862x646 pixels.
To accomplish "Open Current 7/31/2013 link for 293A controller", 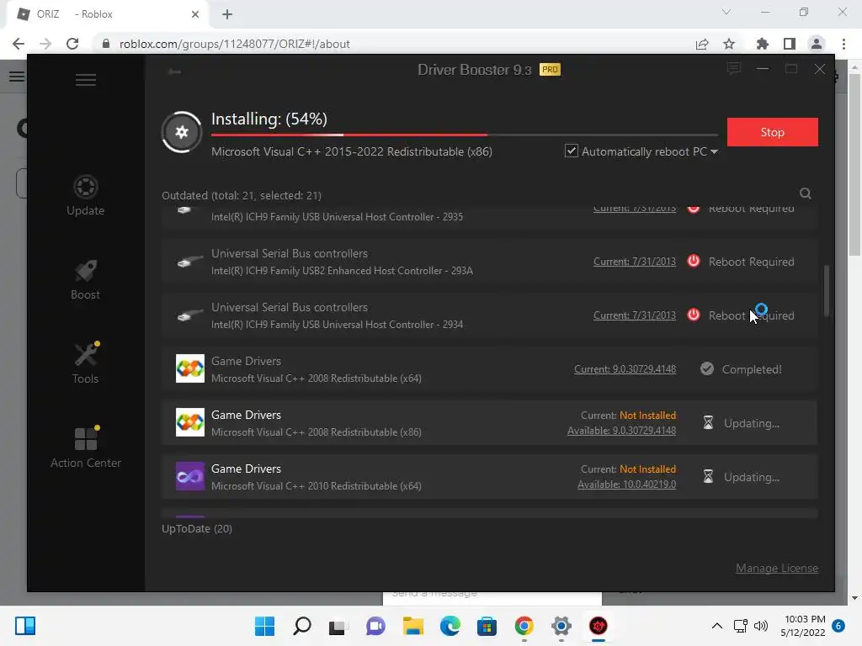I will 635,262.
